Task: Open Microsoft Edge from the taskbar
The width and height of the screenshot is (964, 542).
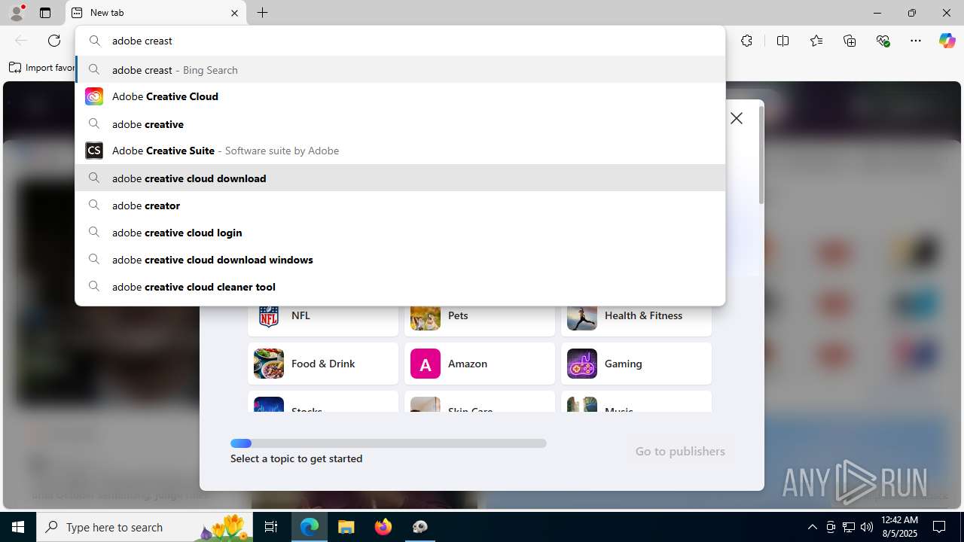Action: pos(310,527)
